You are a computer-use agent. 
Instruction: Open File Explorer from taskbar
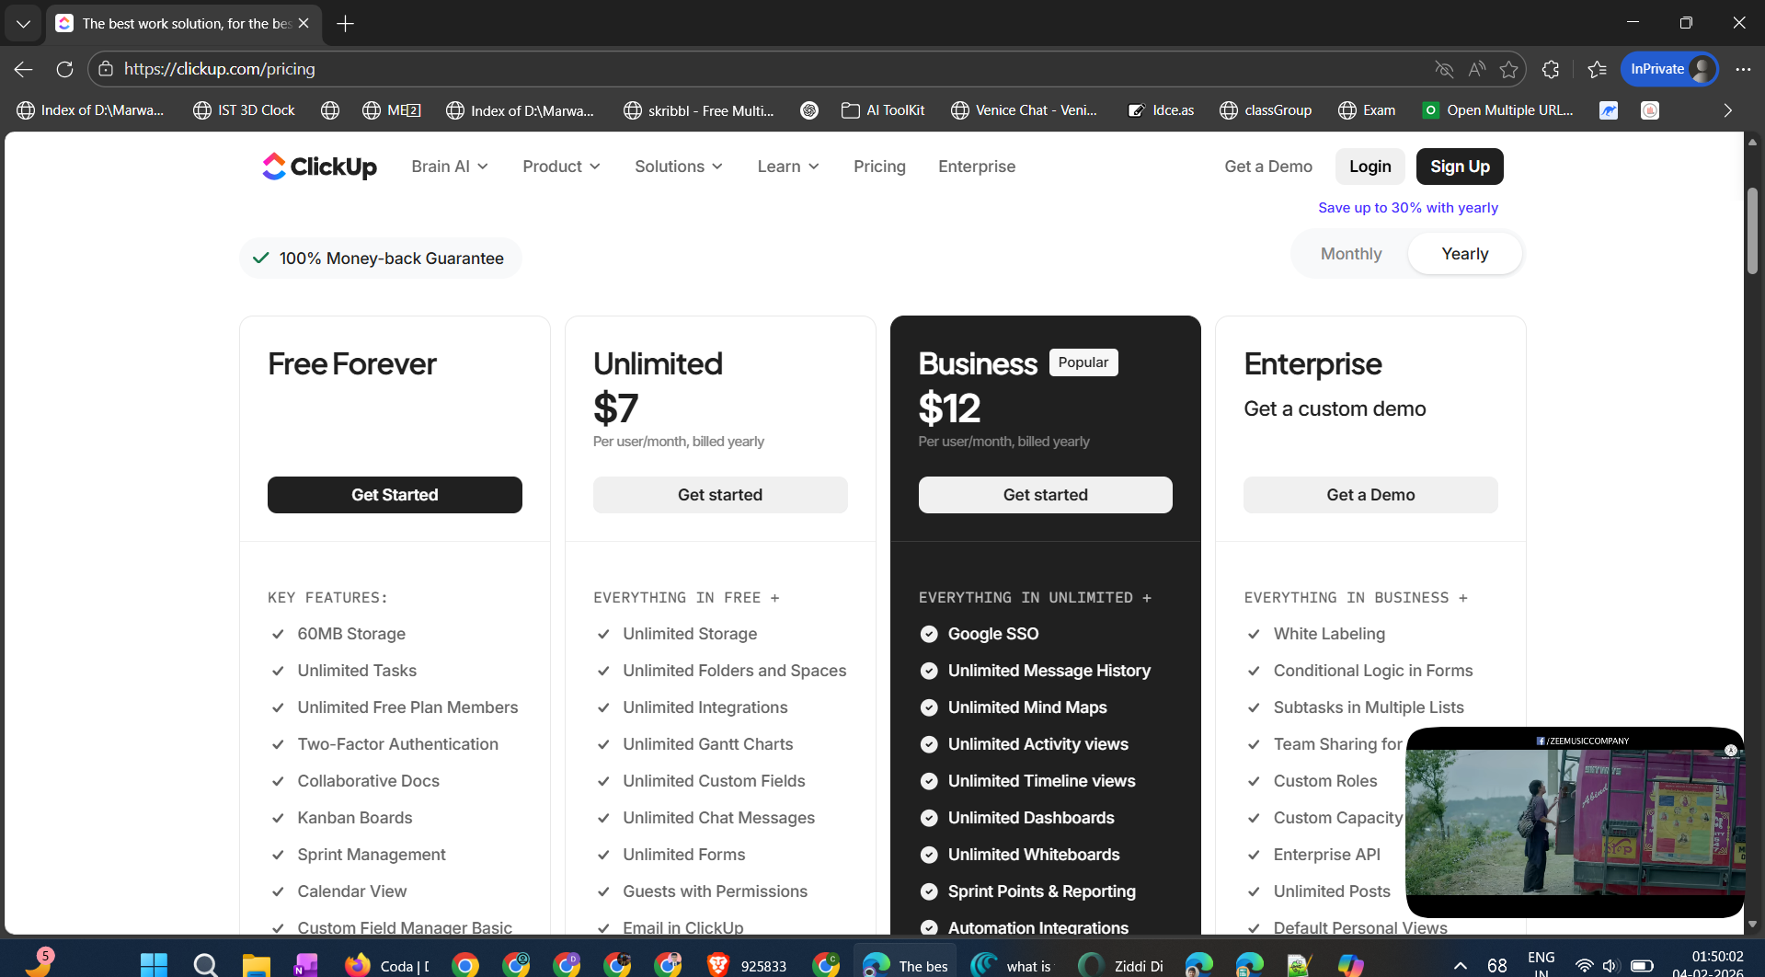[256, 965]
